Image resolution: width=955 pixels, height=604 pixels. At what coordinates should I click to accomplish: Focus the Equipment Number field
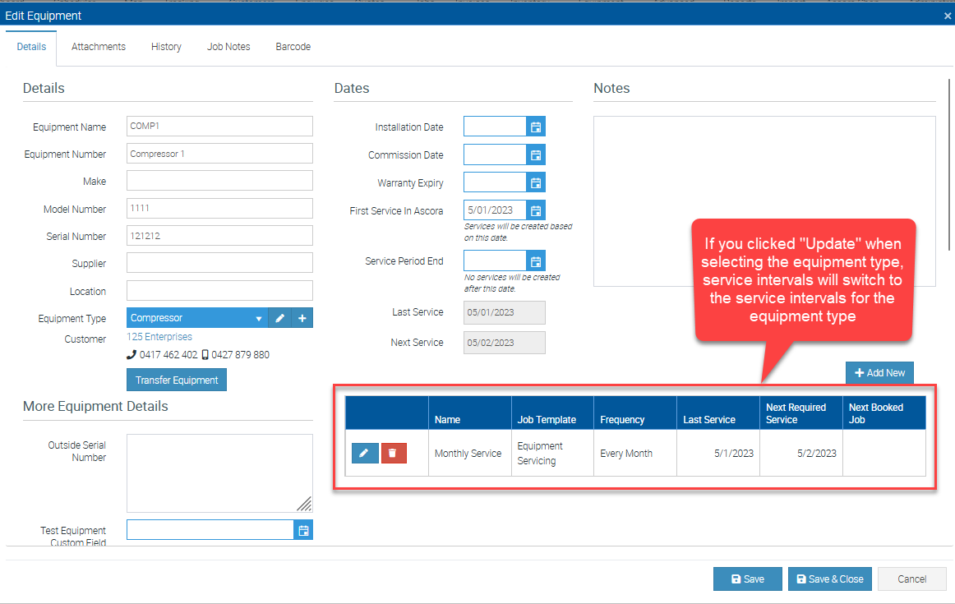coord(220,154)
